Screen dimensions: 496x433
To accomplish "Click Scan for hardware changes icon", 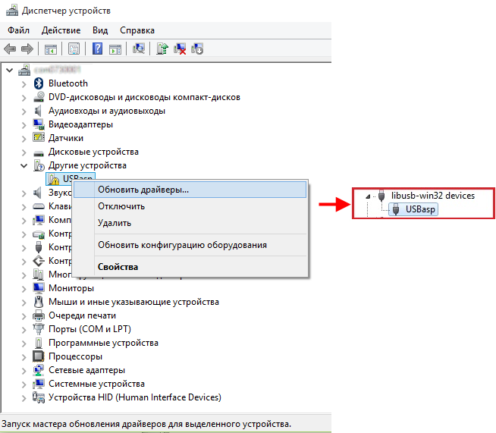I will 139,49.
